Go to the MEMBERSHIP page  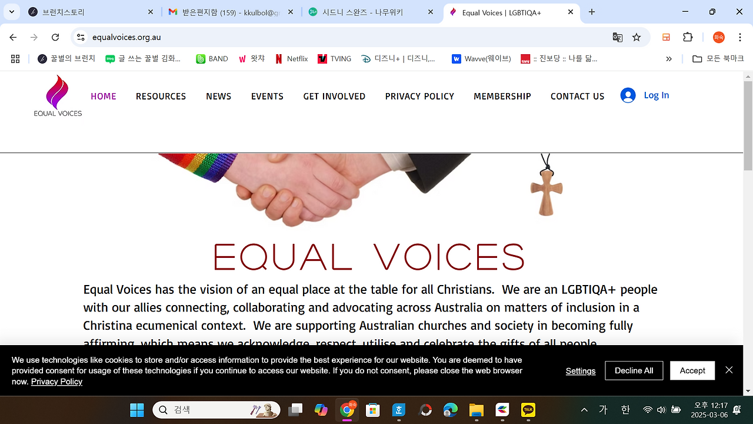pos(502,97)
